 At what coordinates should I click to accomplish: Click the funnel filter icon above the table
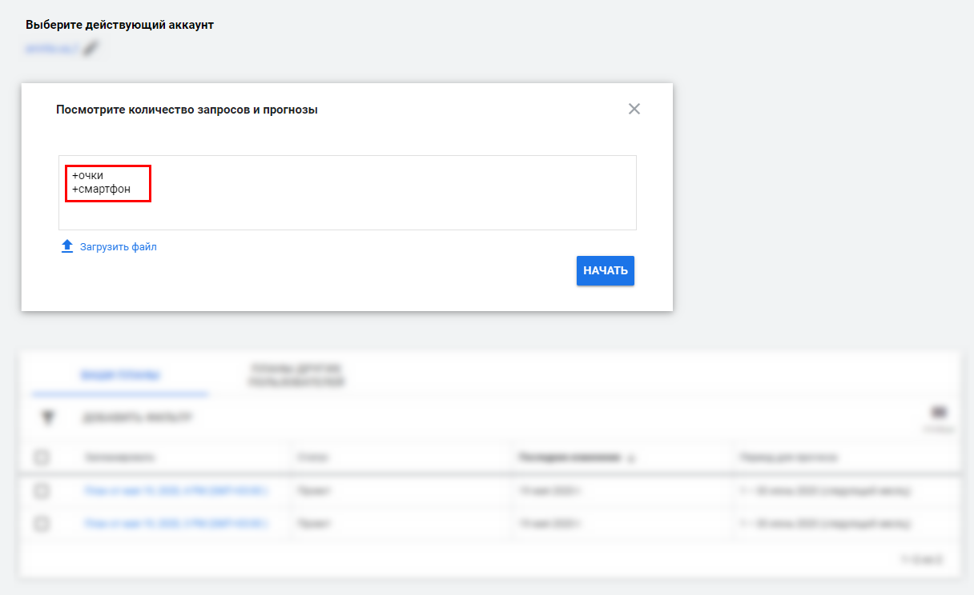[49, 417]
